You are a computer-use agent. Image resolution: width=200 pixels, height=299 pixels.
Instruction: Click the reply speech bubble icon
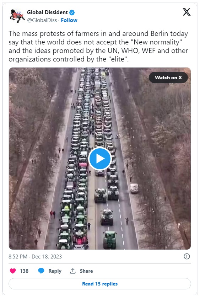coord(41,271)
